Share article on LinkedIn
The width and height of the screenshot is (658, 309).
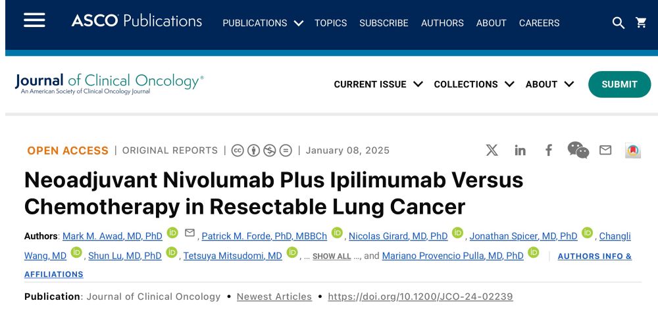pyautogui.click(x=520, y=150)
